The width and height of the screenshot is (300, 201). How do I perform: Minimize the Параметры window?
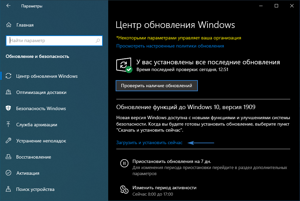261,6
